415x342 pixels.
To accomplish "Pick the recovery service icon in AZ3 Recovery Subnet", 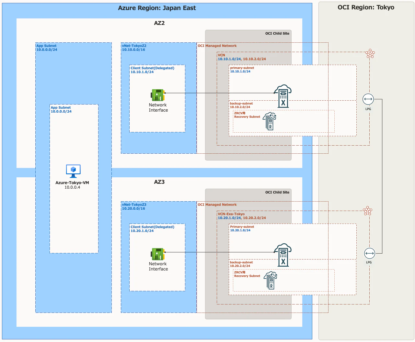I will [271, 280].
